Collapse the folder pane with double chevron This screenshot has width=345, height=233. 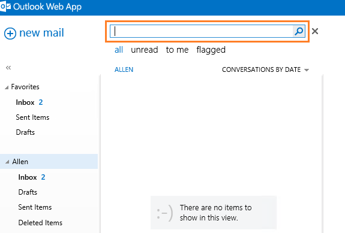click(8, 68)
